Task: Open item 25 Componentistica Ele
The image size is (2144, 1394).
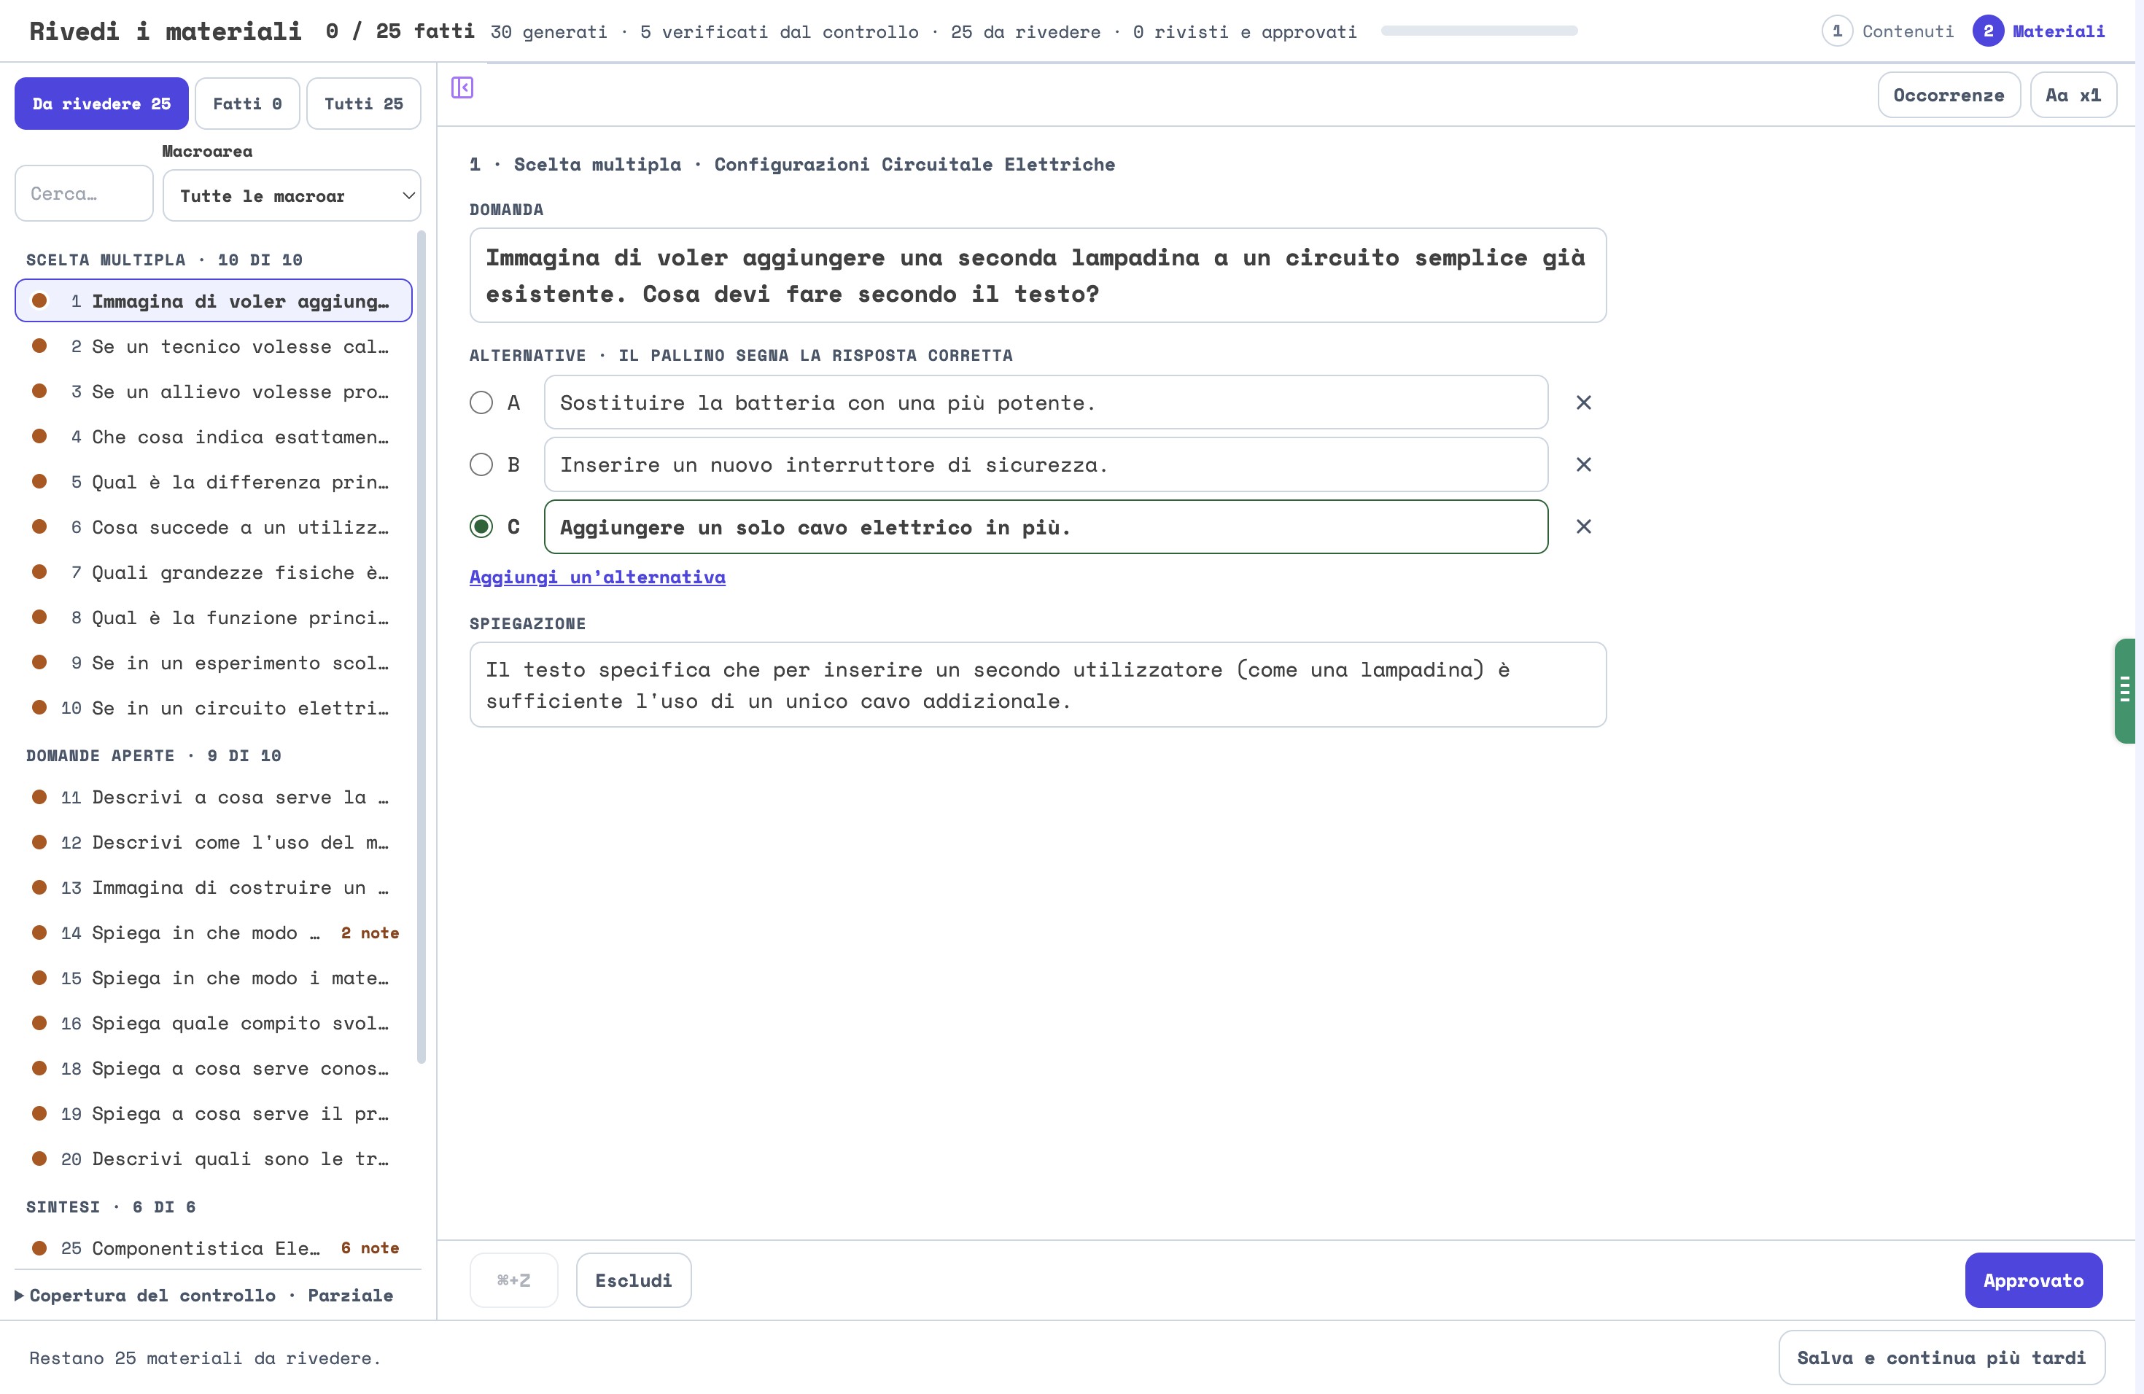Action: [x=214, y=1247]
